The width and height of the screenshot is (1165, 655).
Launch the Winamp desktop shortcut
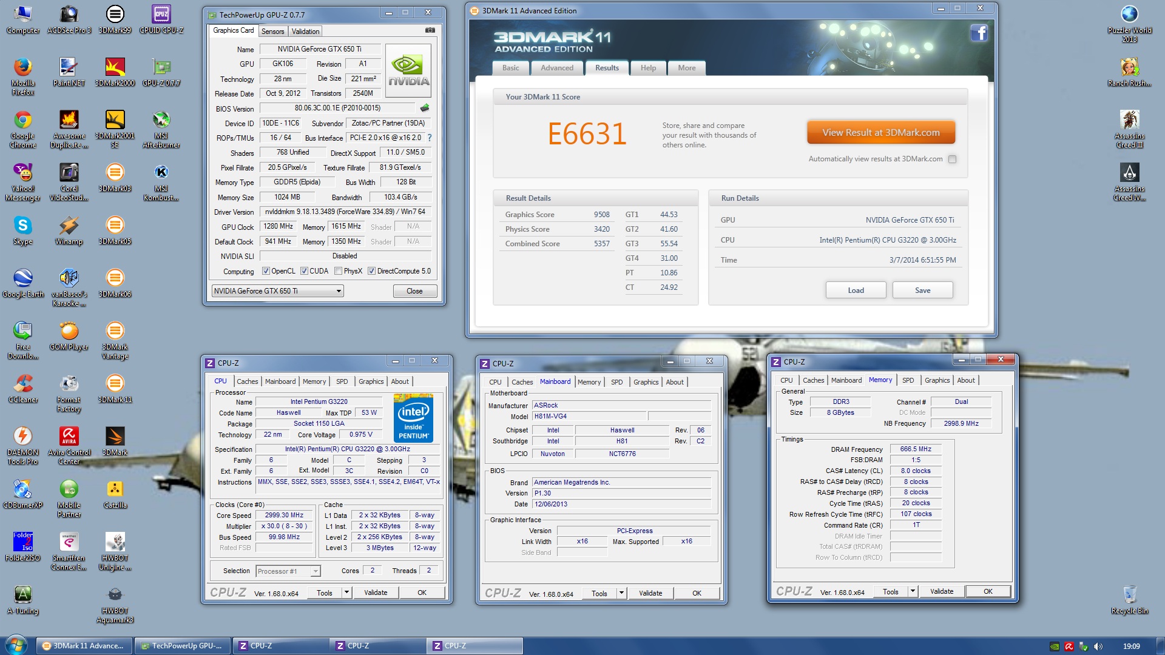tap(69, 230)
